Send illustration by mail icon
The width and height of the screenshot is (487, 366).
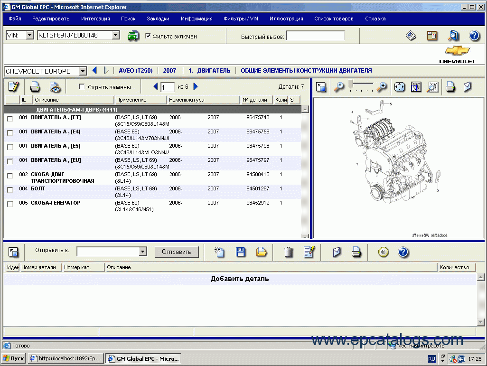(468, 87)
